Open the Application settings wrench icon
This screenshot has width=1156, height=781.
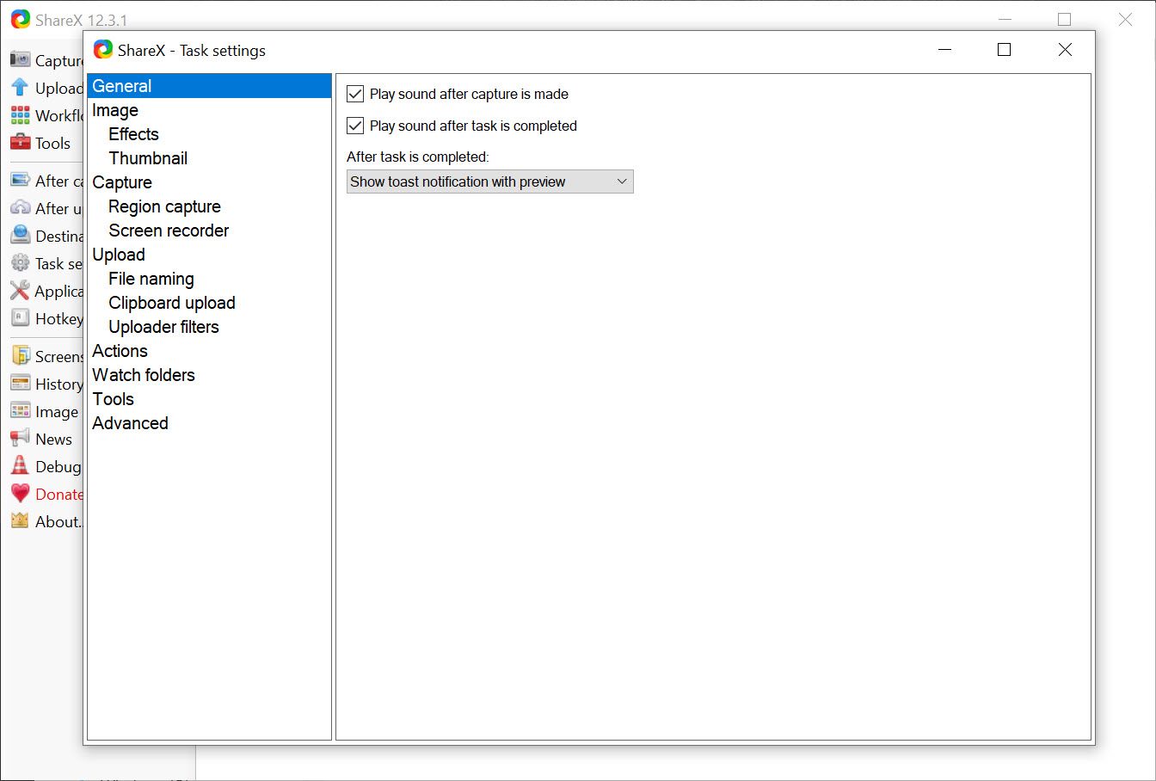pyautogui.click(x=21, y=291)
